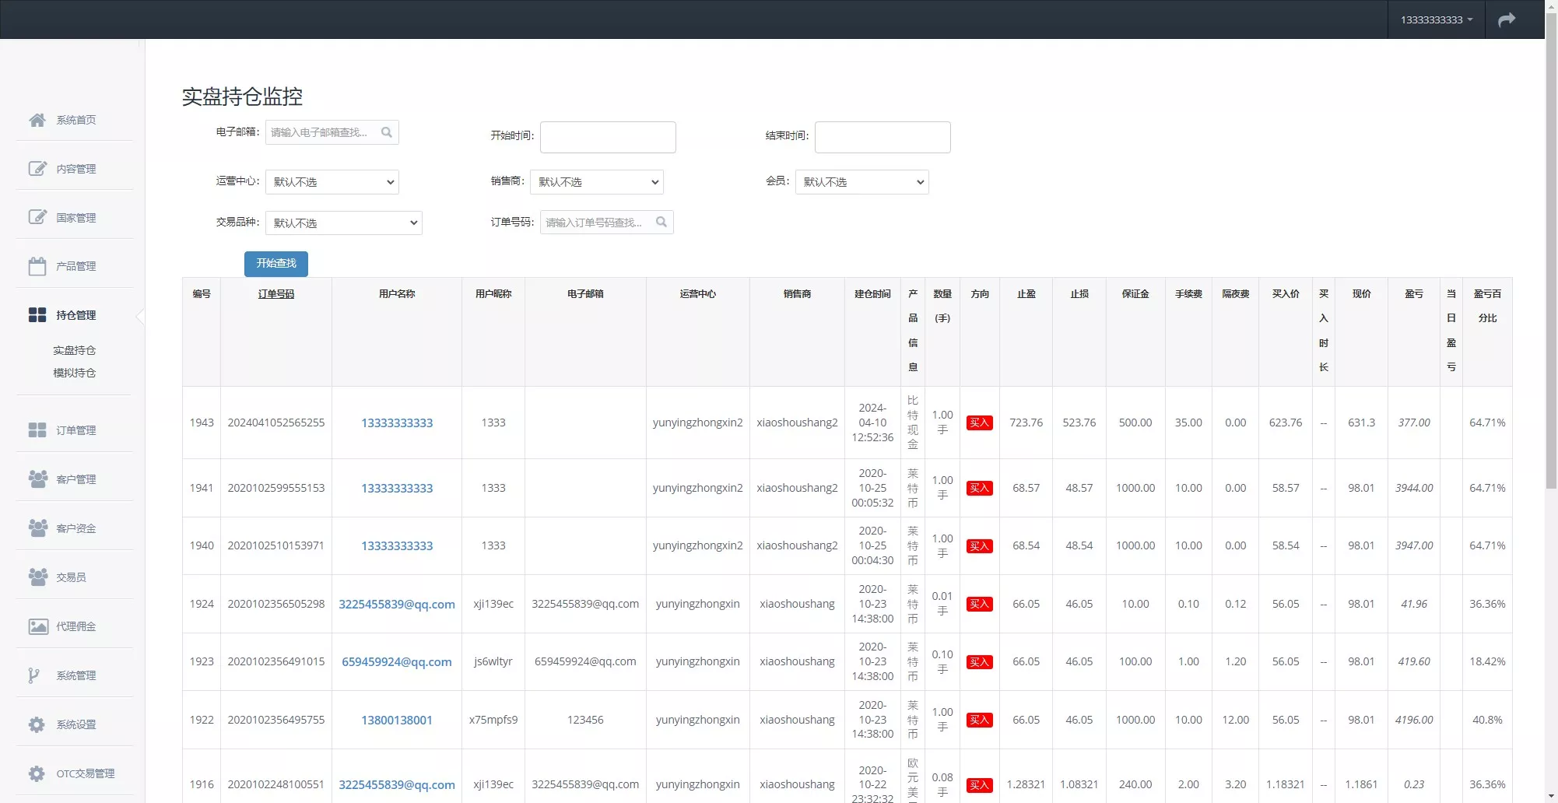This screenshot has width=1558, height=803.
Task: Click the home icon beside 系统首页
Action: tap(37, 120)
